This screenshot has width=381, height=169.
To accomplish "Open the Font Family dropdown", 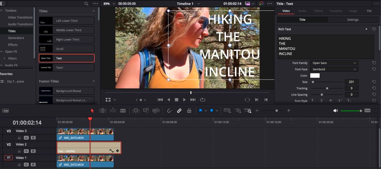I will point(334,63).
